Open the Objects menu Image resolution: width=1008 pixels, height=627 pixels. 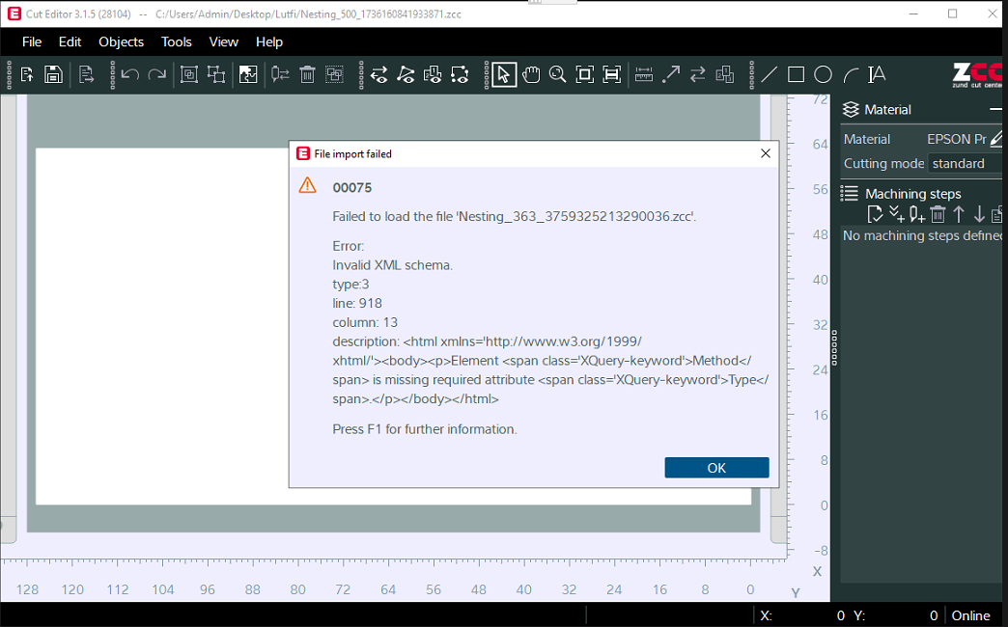(121, 41)
